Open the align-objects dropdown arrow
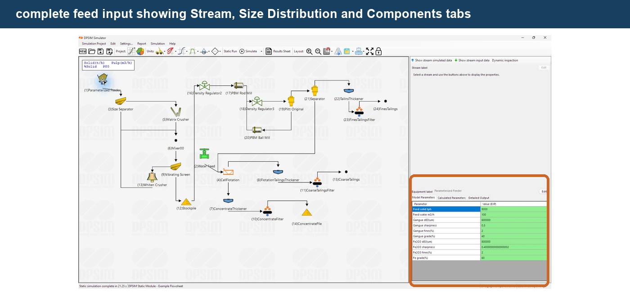 click(x=364, y=52)
